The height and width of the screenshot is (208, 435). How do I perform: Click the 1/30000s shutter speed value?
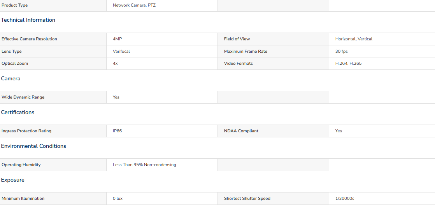pos(345,199)
